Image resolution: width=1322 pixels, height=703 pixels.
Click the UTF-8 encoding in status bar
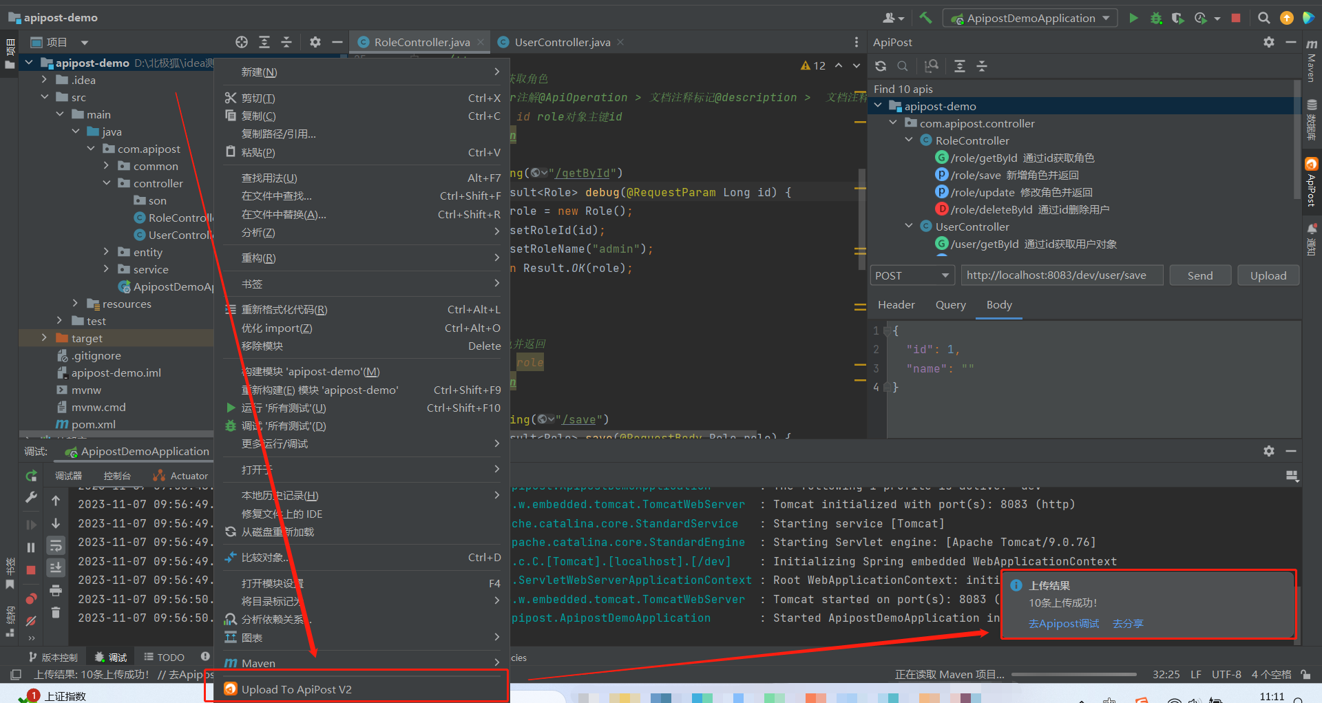[1226, 675]
